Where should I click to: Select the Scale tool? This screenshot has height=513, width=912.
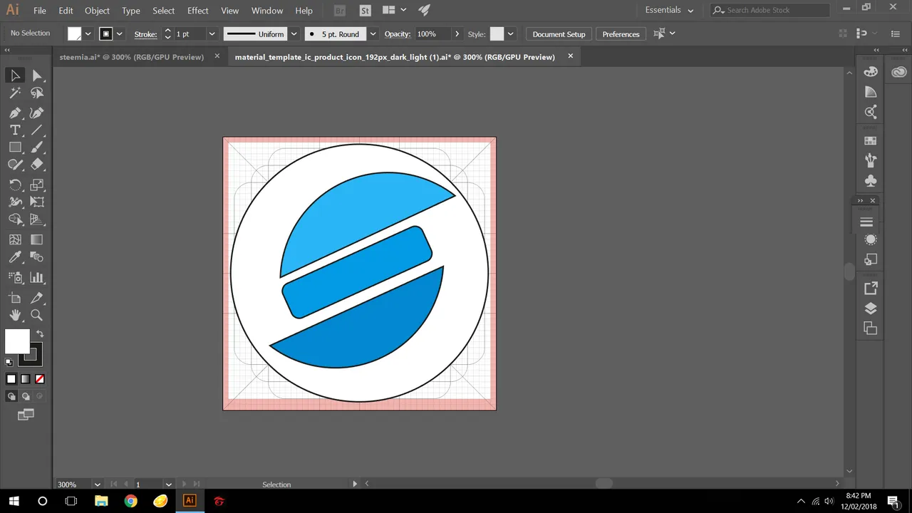pos(37,185)
